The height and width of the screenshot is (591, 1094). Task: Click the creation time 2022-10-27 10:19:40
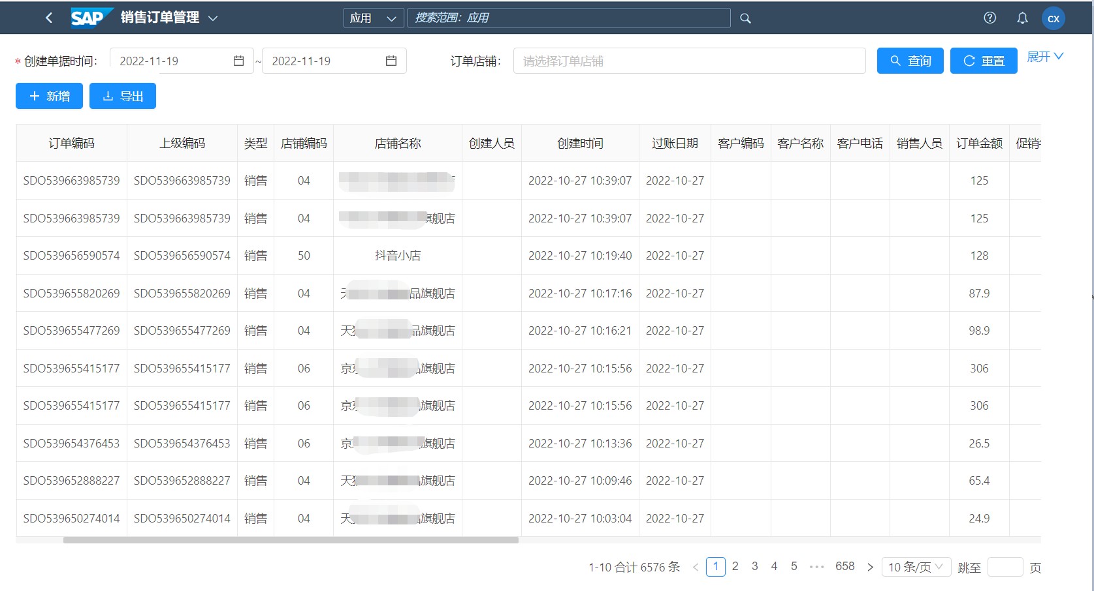[580, 256]
